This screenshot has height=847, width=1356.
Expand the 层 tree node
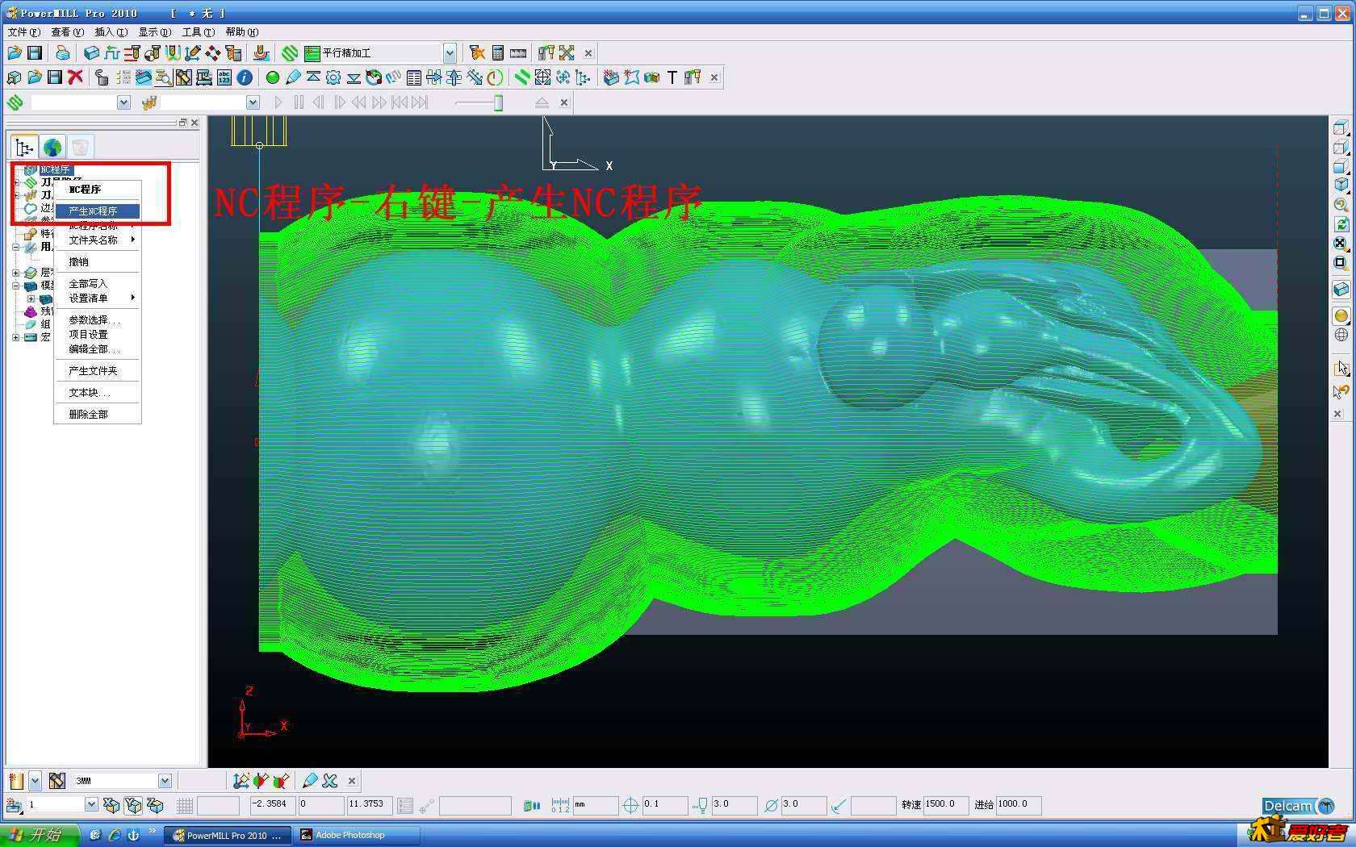[x=15, y=273]
